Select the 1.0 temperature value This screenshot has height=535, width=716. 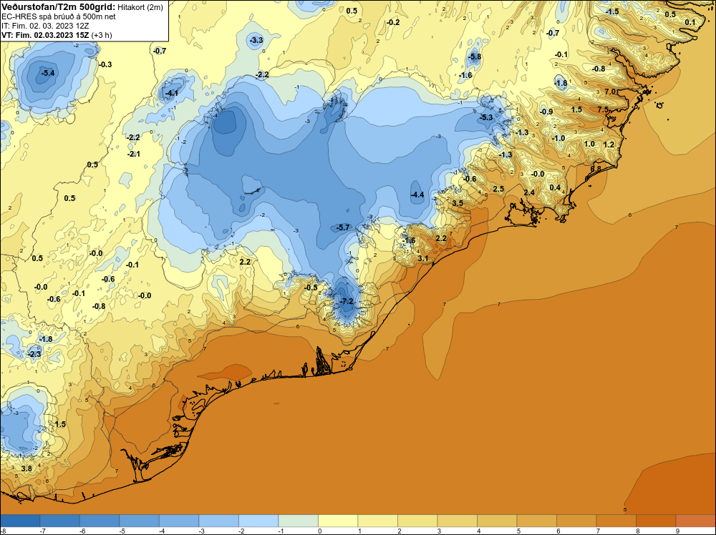[x=589, y=144]
